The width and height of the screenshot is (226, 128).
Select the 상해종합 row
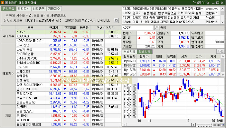[68, 76]
